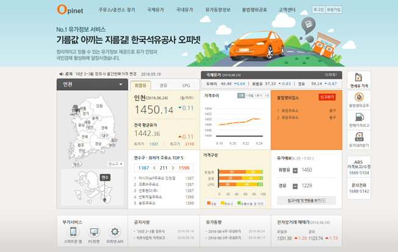Image resolution: width=398 pixels, height=252 pixels.
Task: Click the next arrow beside 211
Action: (x=173, y=168)
